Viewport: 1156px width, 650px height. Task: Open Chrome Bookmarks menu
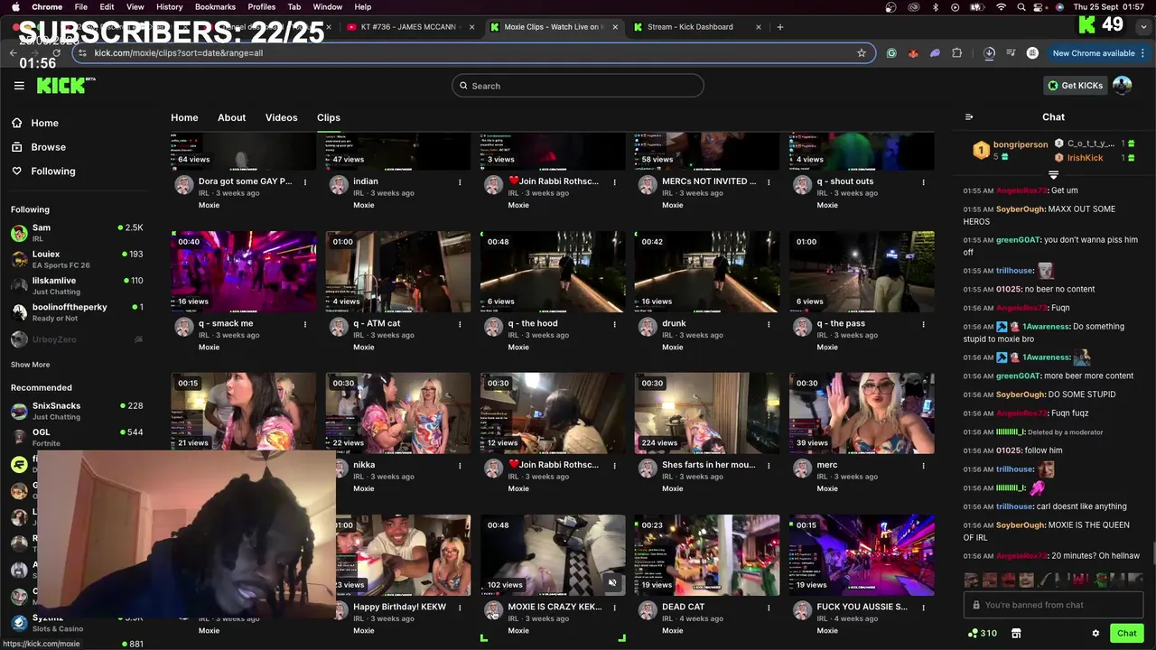tap(215, 7)
